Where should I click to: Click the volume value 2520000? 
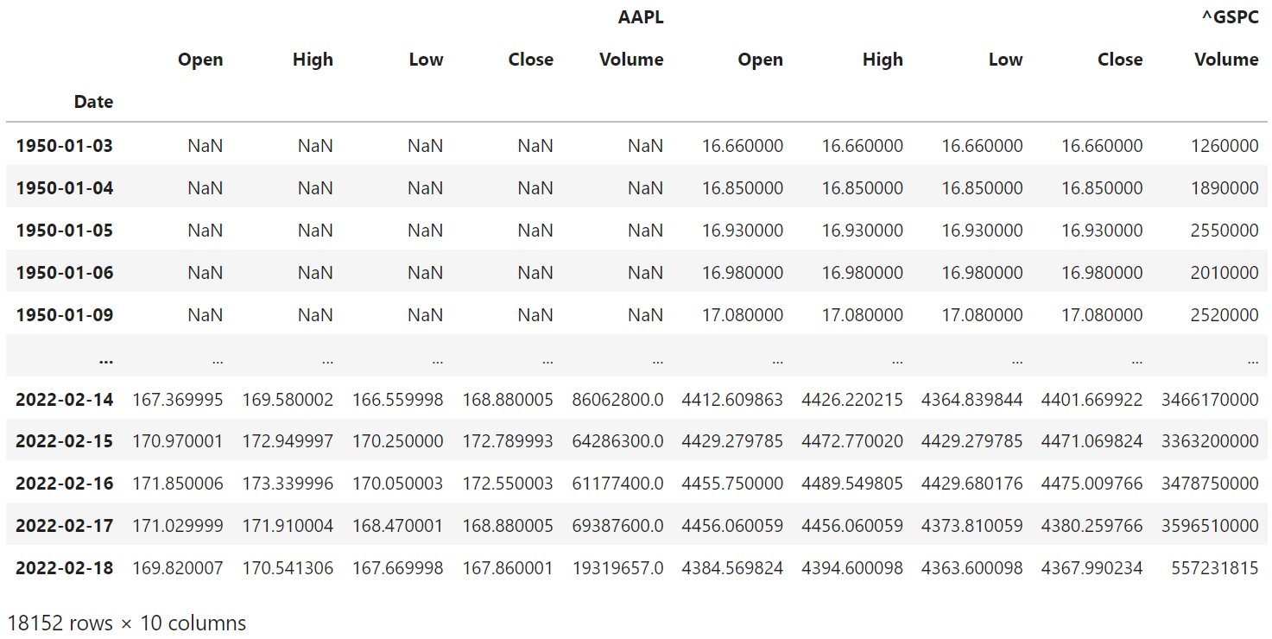1225,314
